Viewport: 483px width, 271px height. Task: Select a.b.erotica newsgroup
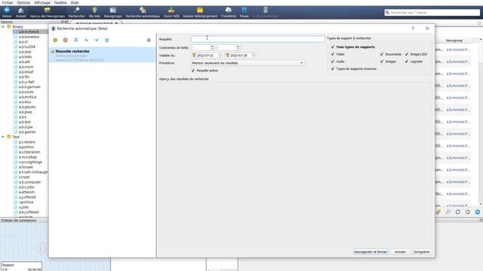(27, 97)
